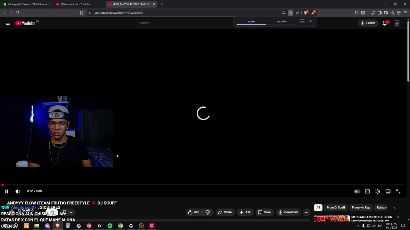Viewport: 410px width, 230px height.
Task: Download the video with the Download button
Action: pyautogui.click(x=288, y=212)
